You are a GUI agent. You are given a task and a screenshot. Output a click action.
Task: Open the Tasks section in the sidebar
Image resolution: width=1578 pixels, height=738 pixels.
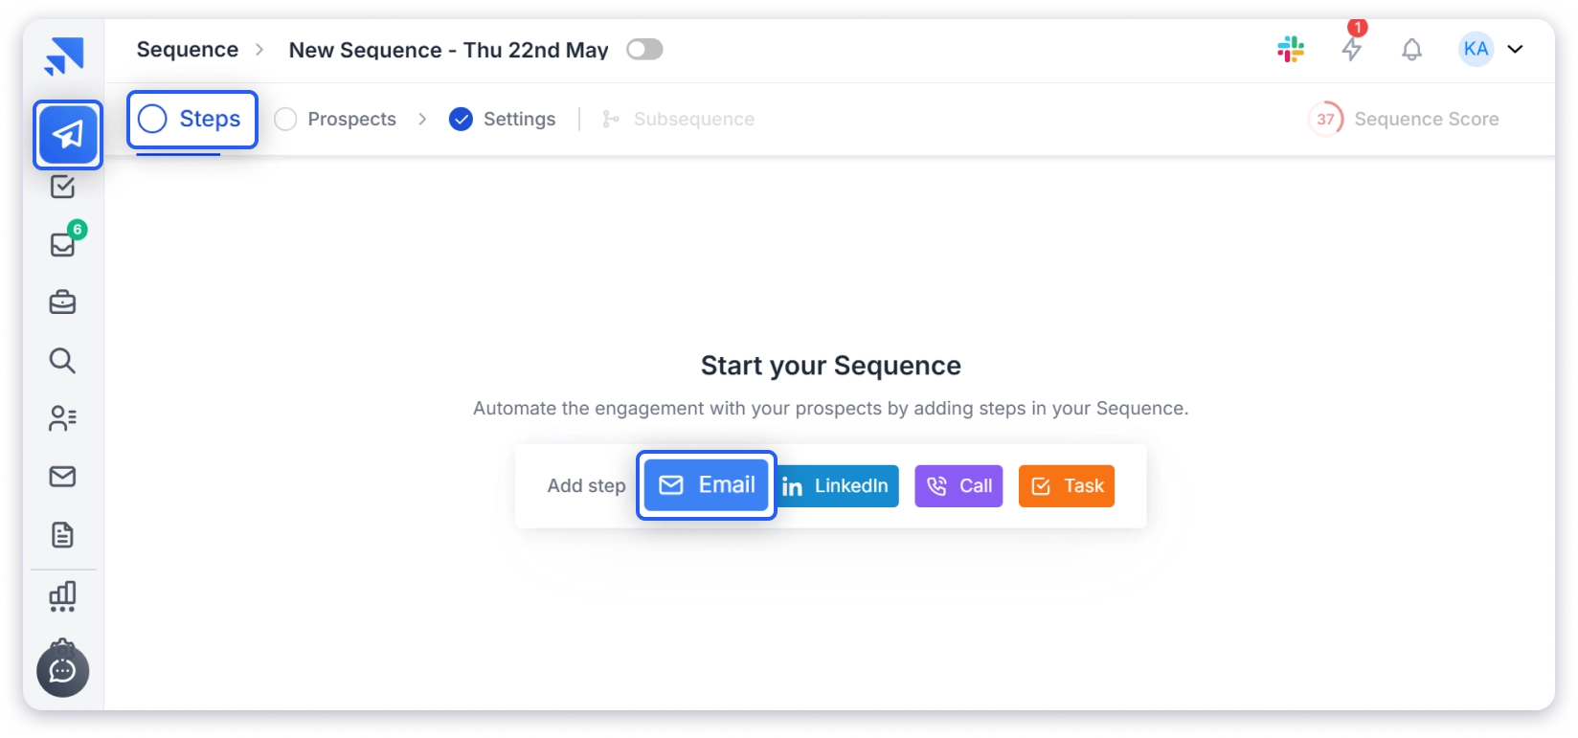click(x=61, y=187)
